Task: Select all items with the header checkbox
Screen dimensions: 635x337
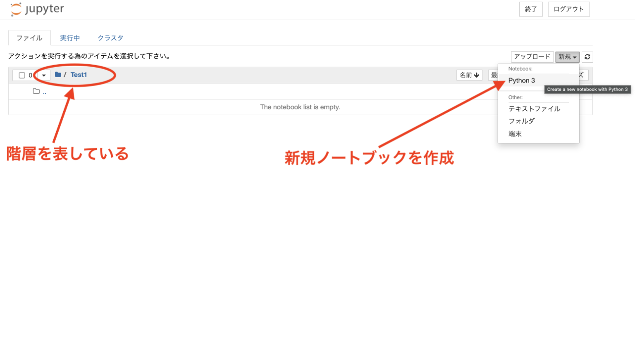Action: (23, 75)
